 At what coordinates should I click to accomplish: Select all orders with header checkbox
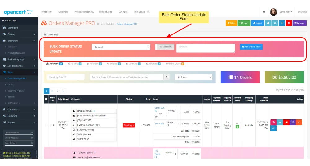click(x=46, y=99)
